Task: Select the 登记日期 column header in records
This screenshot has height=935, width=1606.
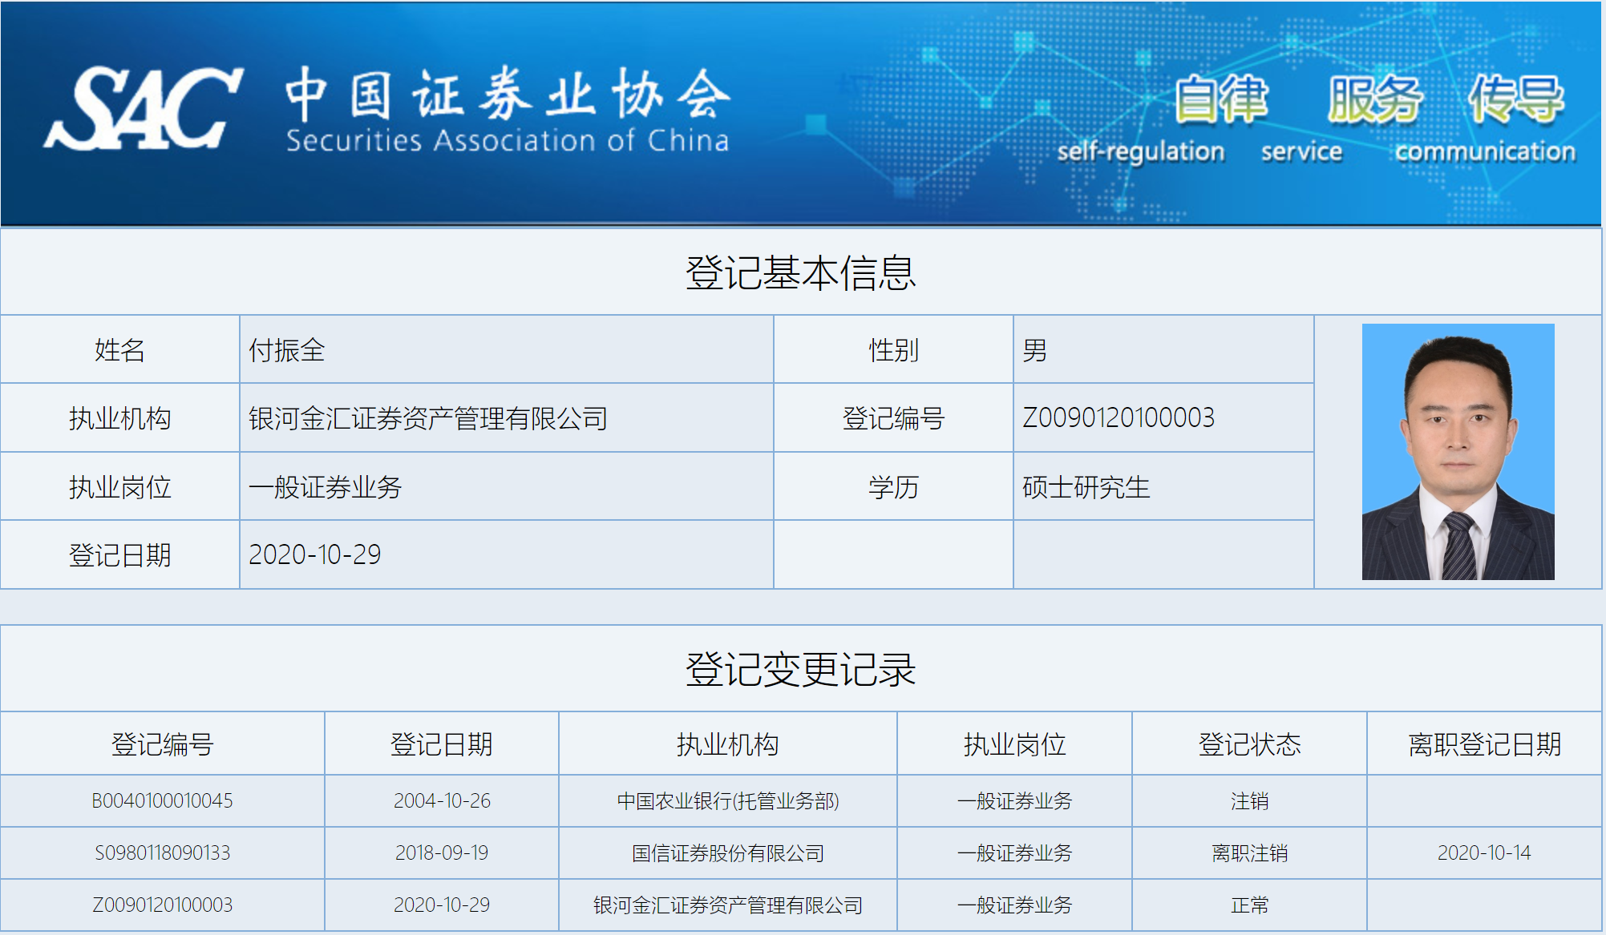Action: point(441,744)
